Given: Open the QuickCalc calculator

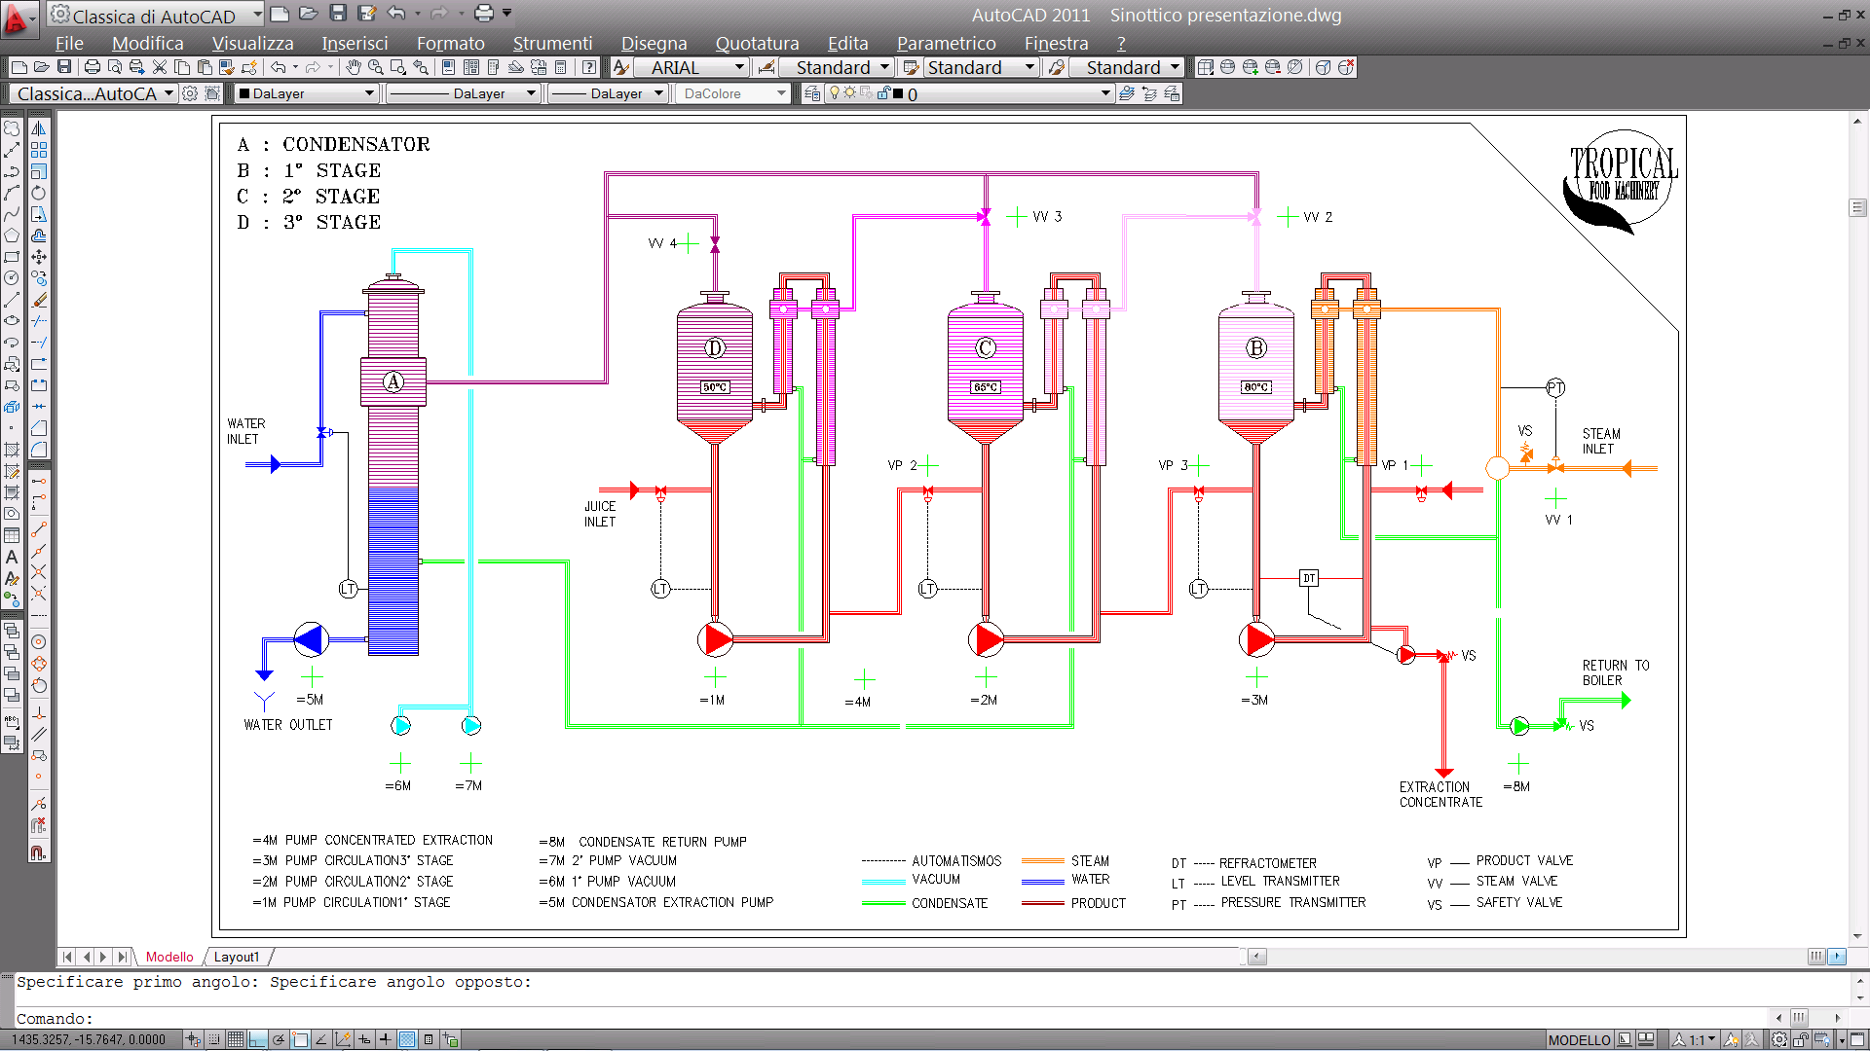Looking at the screenshot, I should click(x=561, y=67).
